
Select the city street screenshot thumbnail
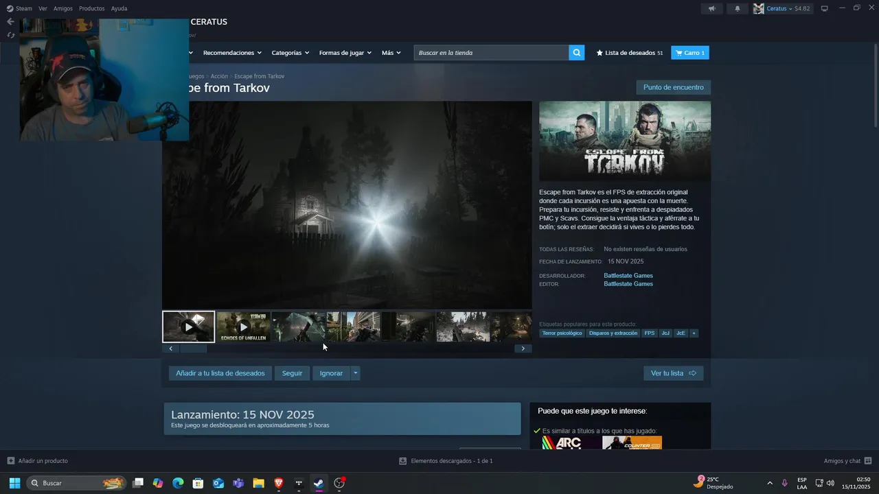353,327
